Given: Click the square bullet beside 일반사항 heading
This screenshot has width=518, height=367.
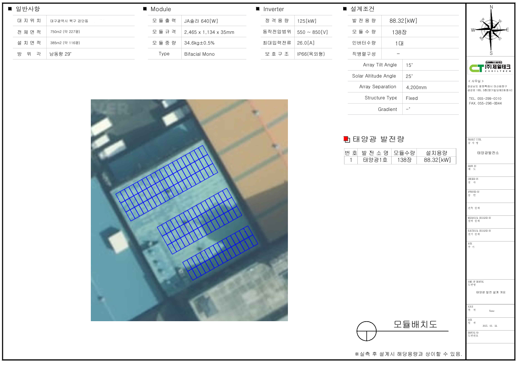Looking at the screenshot, I should tap(10, 9).
